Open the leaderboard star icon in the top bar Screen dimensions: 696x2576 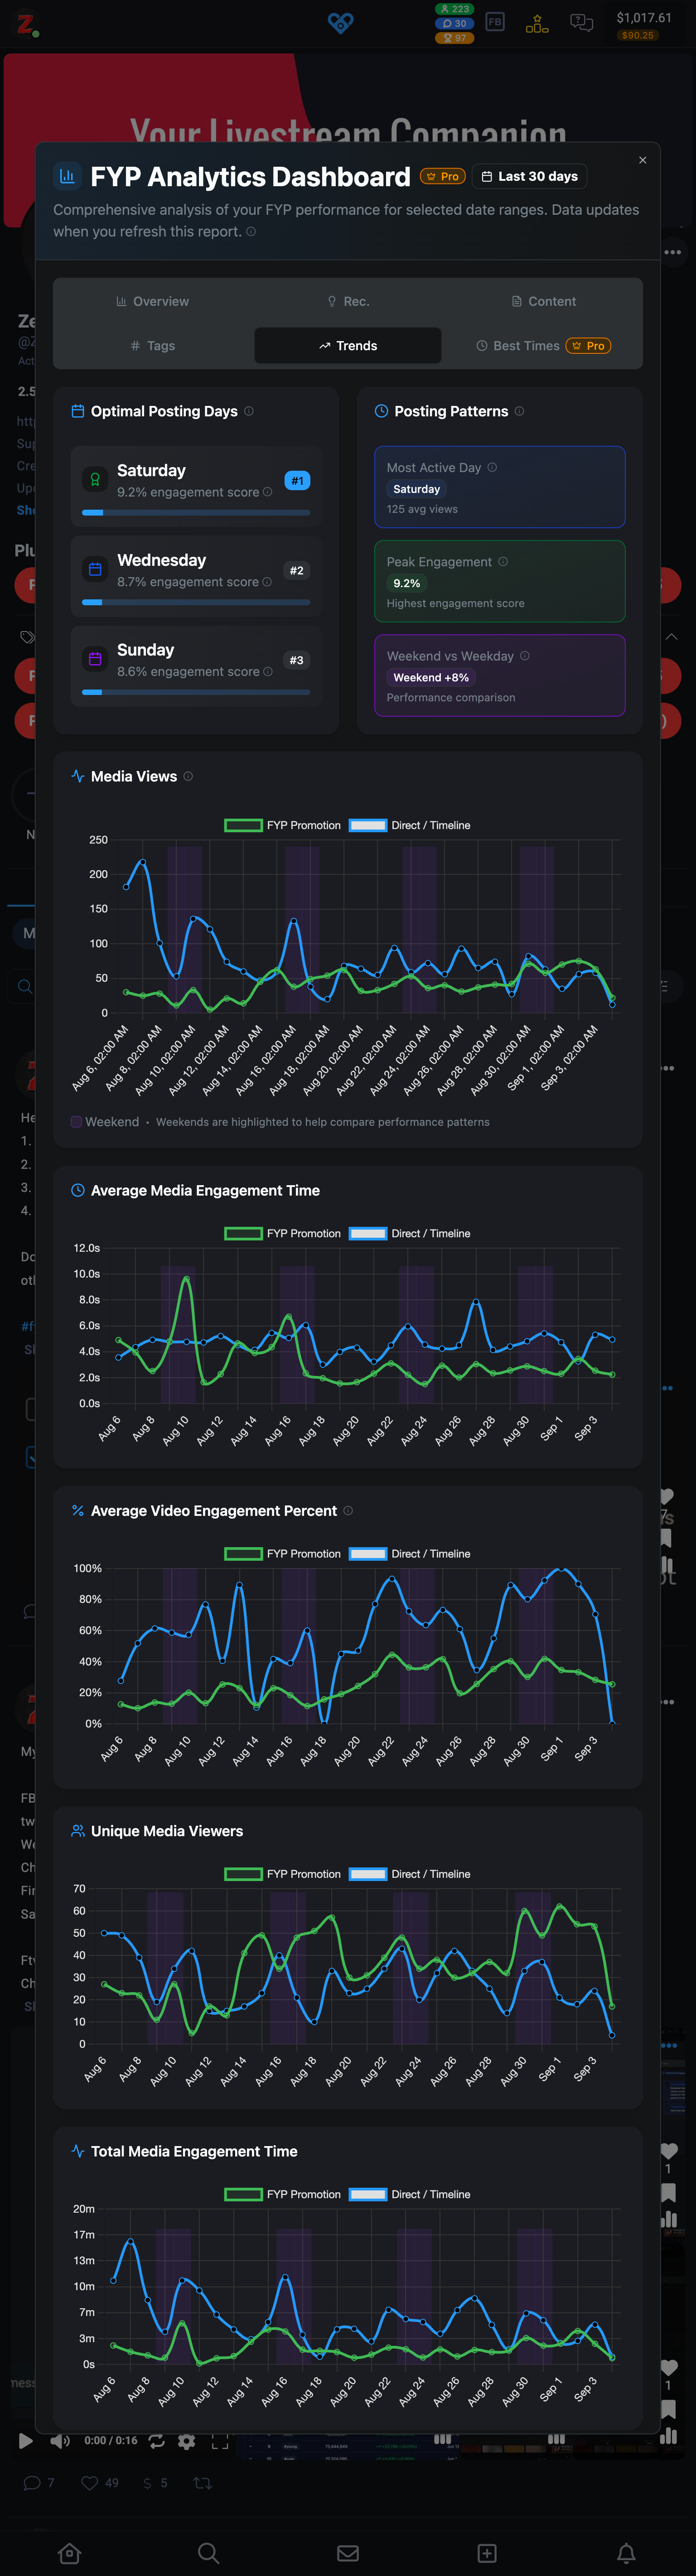[537, 23]
